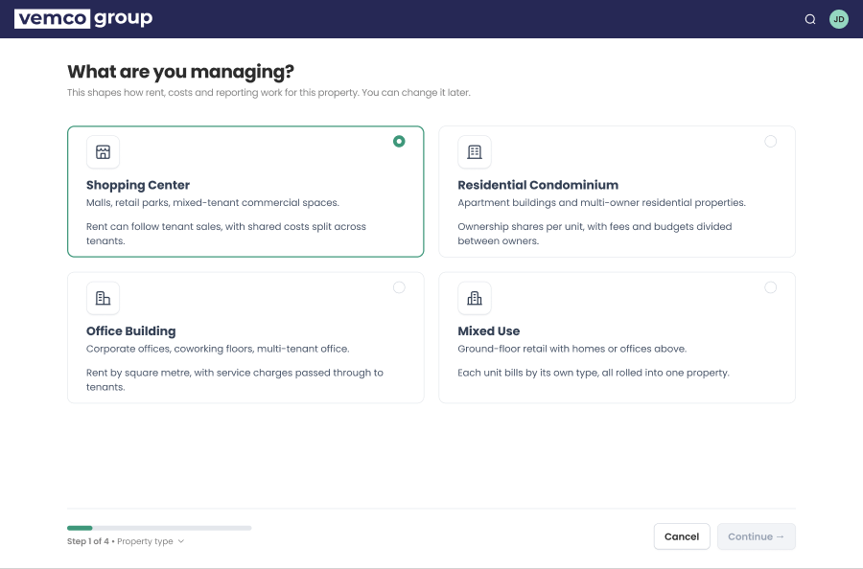Select the Mixed Use radio button
Viewport: 863px width, 569px height.
point(771,287)
